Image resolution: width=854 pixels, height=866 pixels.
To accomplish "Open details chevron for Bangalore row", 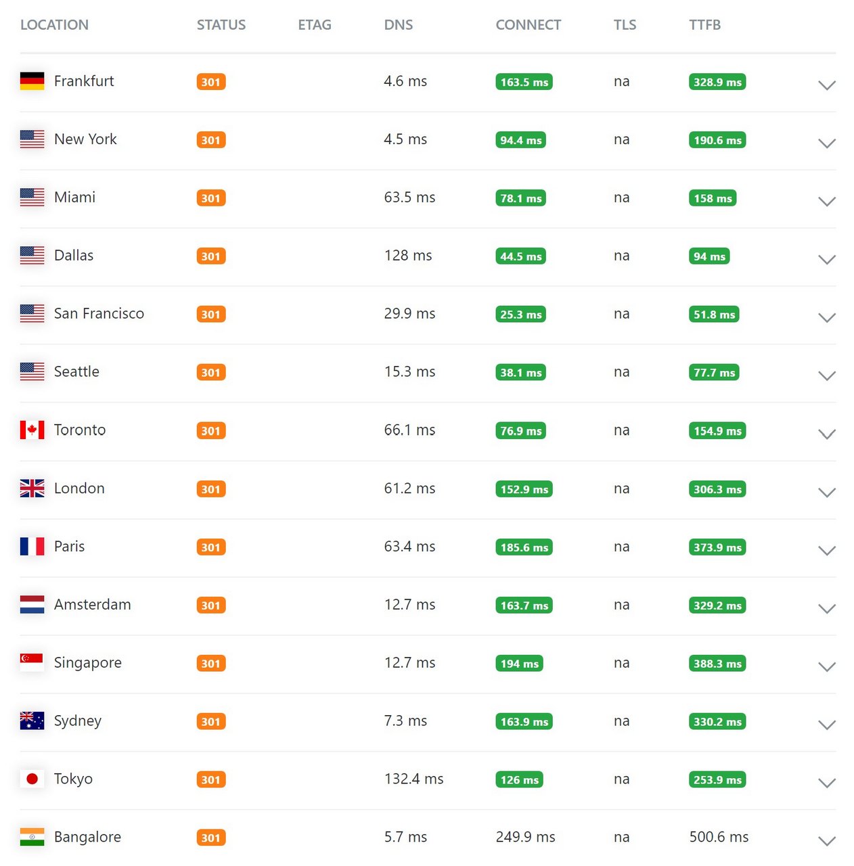I will [826, 842].
